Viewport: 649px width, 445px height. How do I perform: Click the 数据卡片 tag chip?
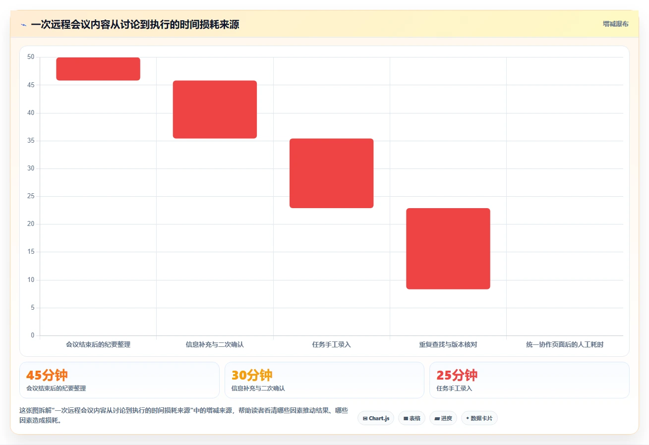click(x=479, y=418)
